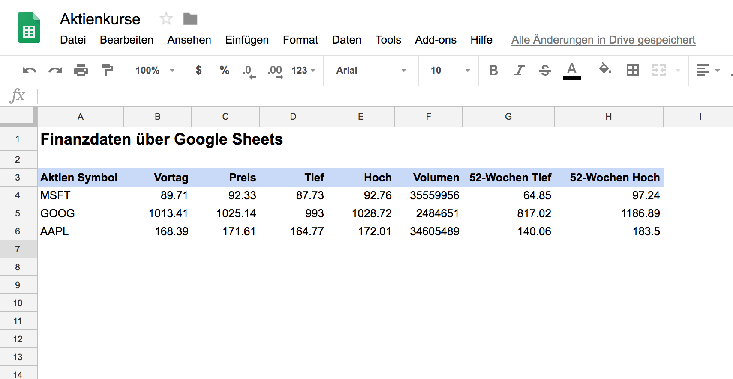
Task: Undo the last action
Action: (29, 70)
